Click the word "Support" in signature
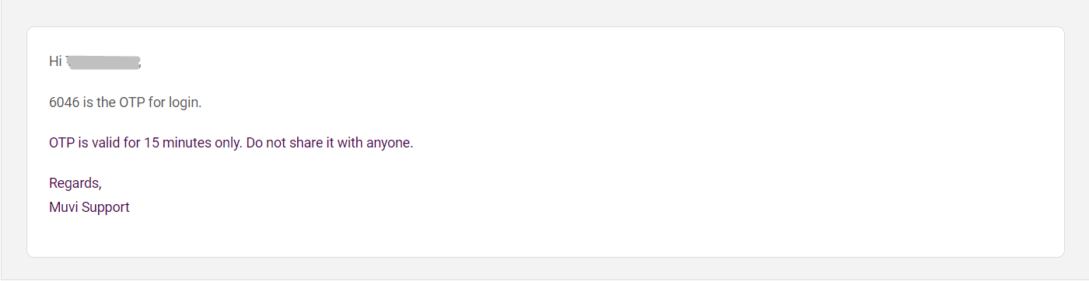This screenshot has width=1089, height=281. (x=105, y=207)
